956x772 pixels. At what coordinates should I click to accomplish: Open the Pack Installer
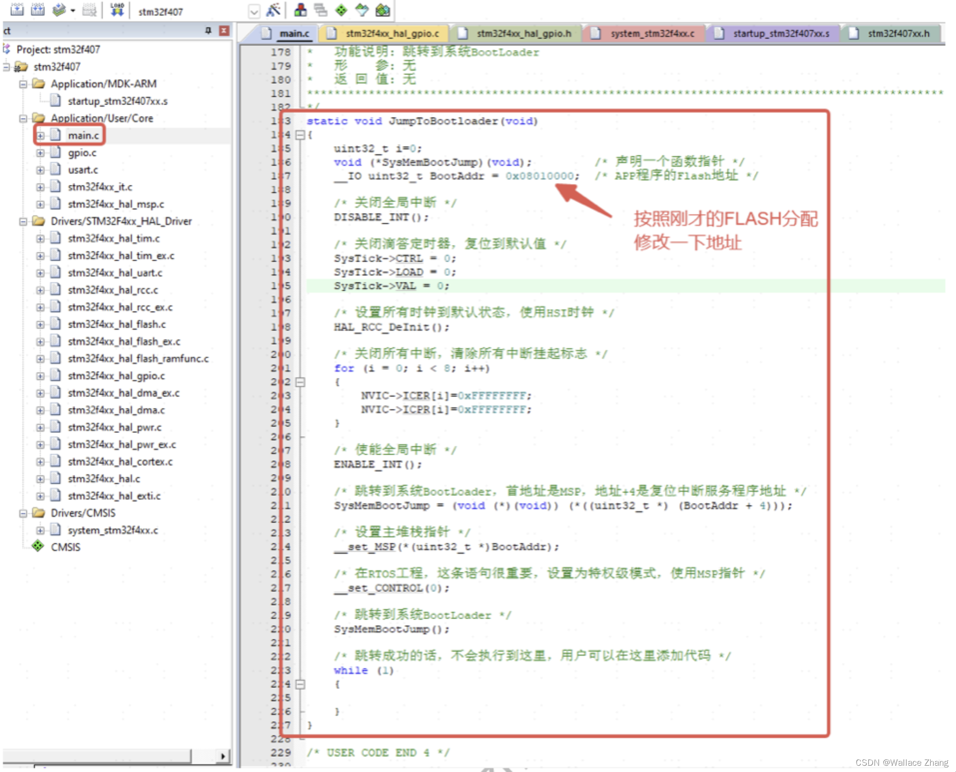click(382, 10)
